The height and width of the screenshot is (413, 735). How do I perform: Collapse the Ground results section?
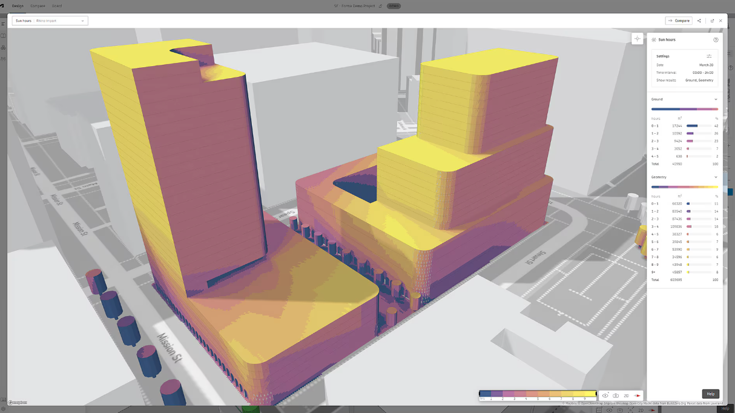point(716,99)
